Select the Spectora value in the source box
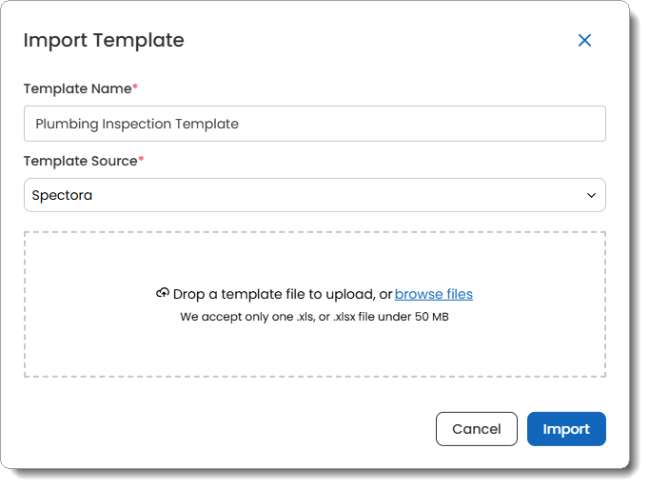The image size is (649, 488). [63, 195]
